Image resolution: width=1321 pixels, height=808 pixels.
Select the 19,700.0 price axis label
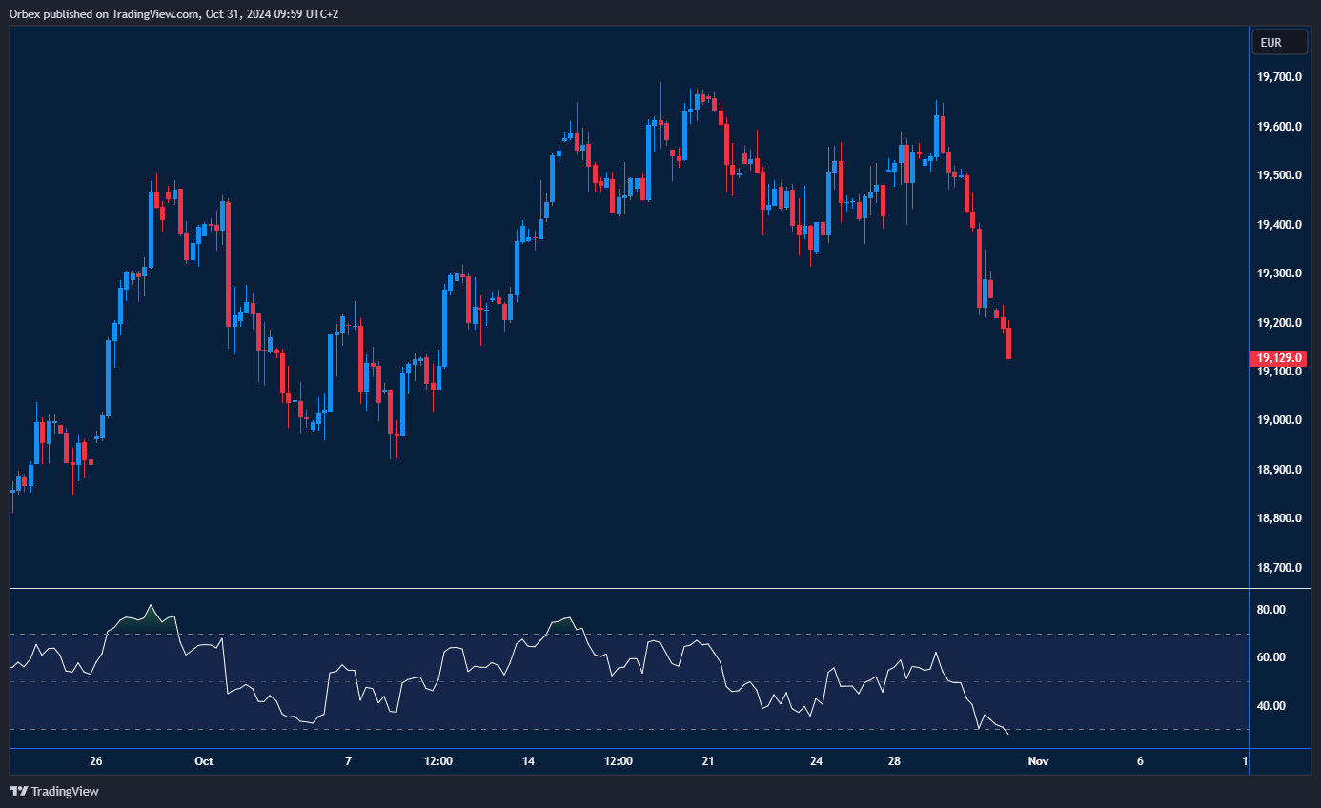point(1279,77)
